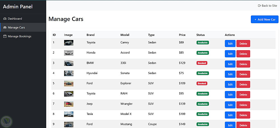Viewport: 280px width, 128px height.
Task: Click the calendar-check icon beside Manage Bookings
Action: 5,36
